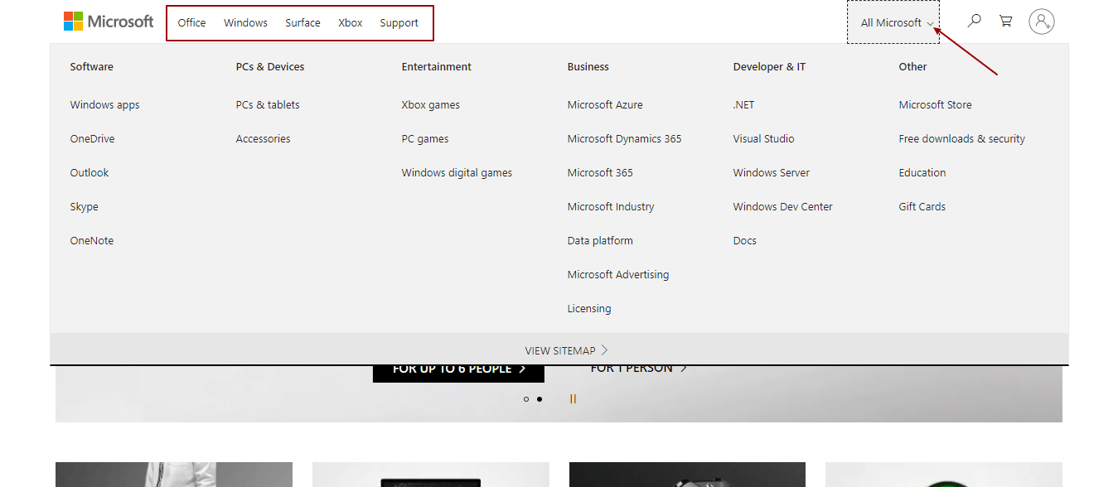Open the Microsoft Azure link

605,104
